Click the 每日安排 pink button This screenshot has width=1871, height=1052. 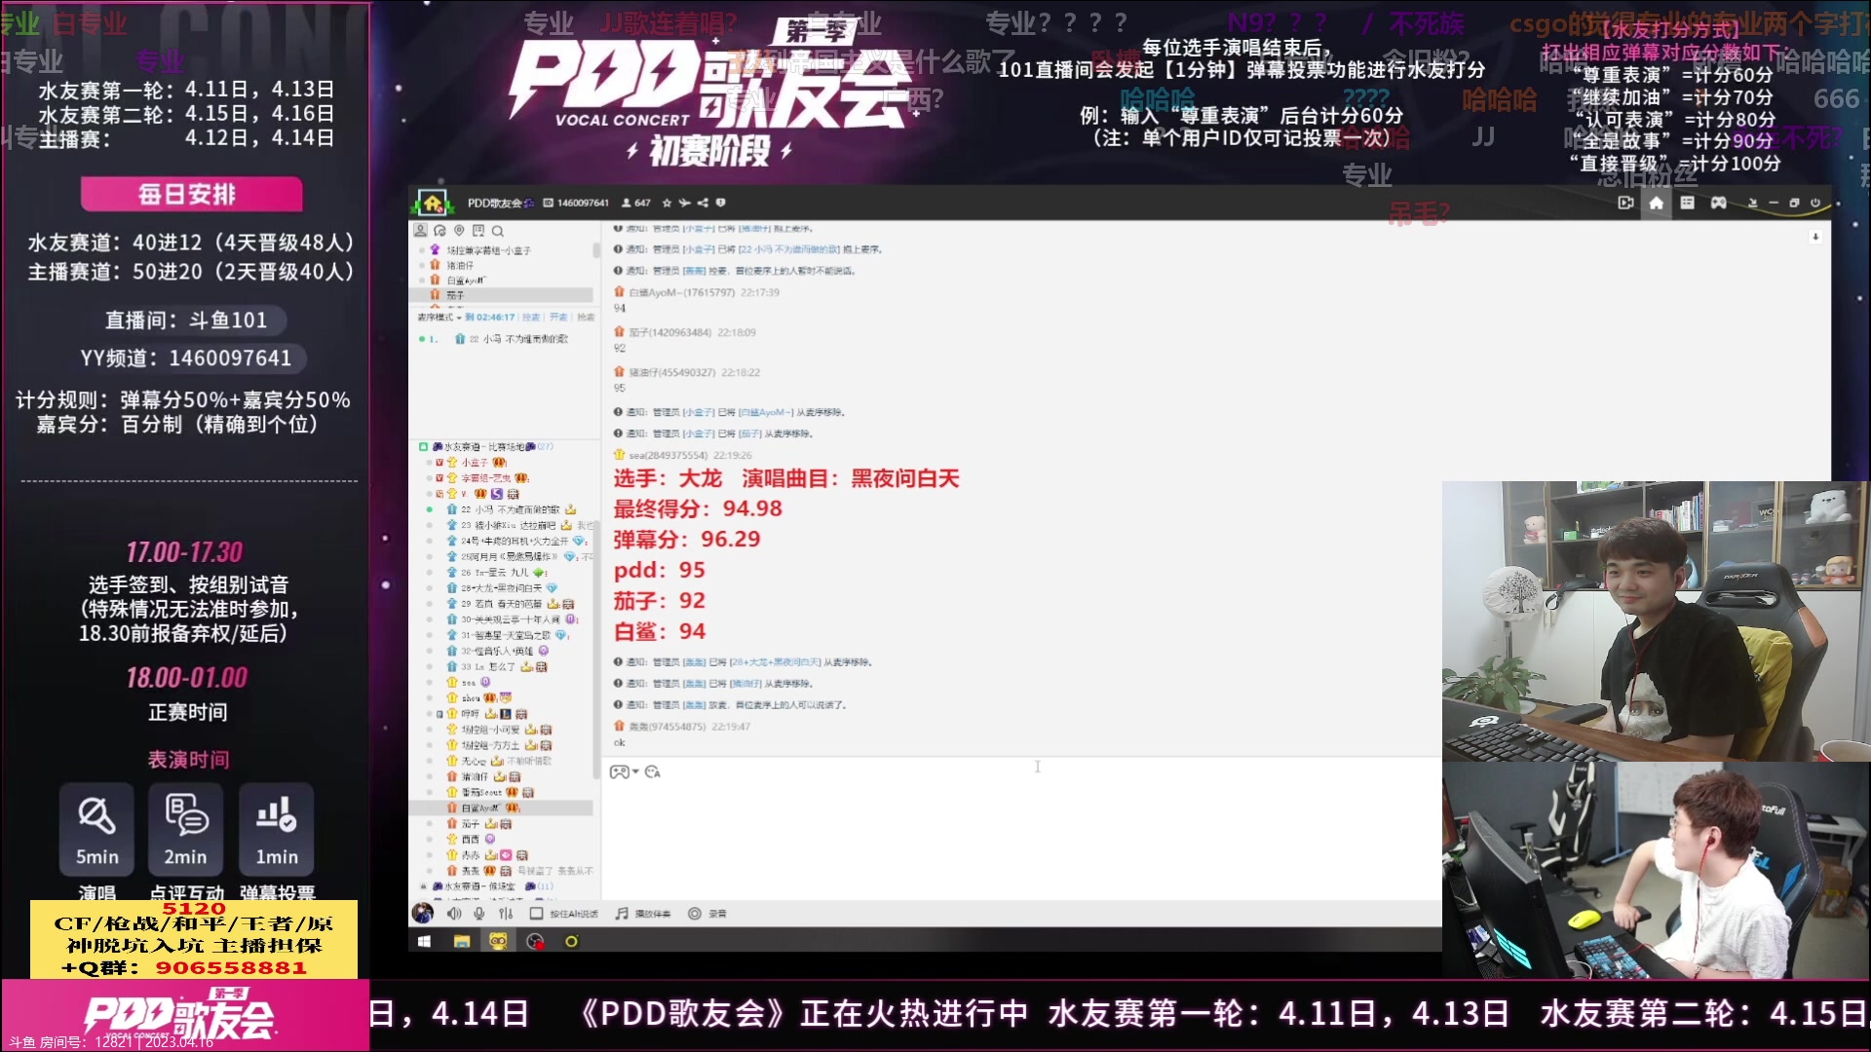[x=191, y=194]
